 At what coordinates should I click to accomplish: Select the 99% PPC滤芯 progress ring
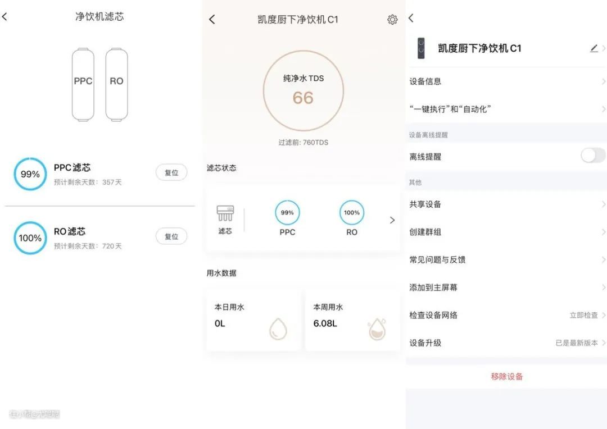(x=30, y=174)
